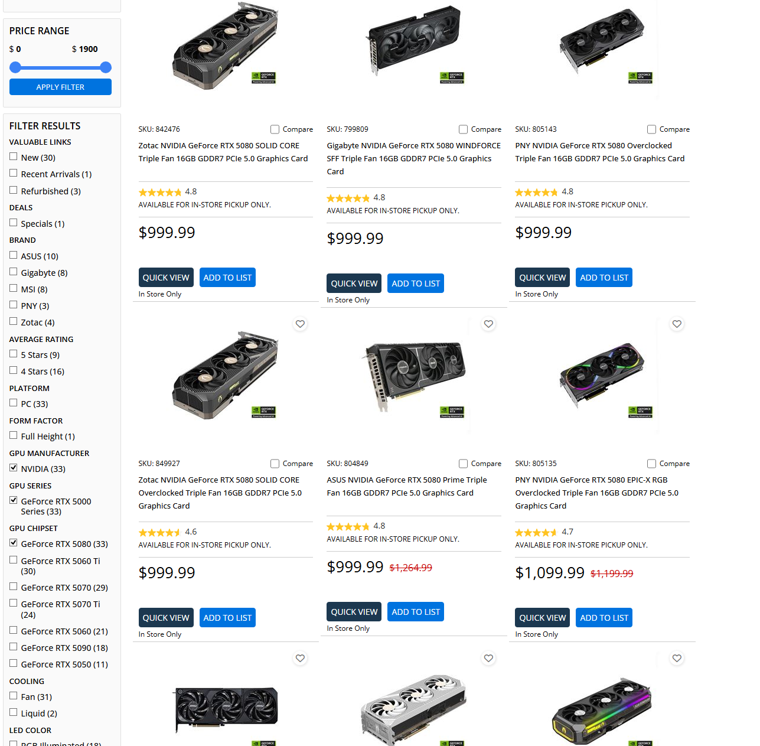Screen dimensions: 760x746
Task: Favorite the black MSI triple fan card
Action: (x=300, y=658)
